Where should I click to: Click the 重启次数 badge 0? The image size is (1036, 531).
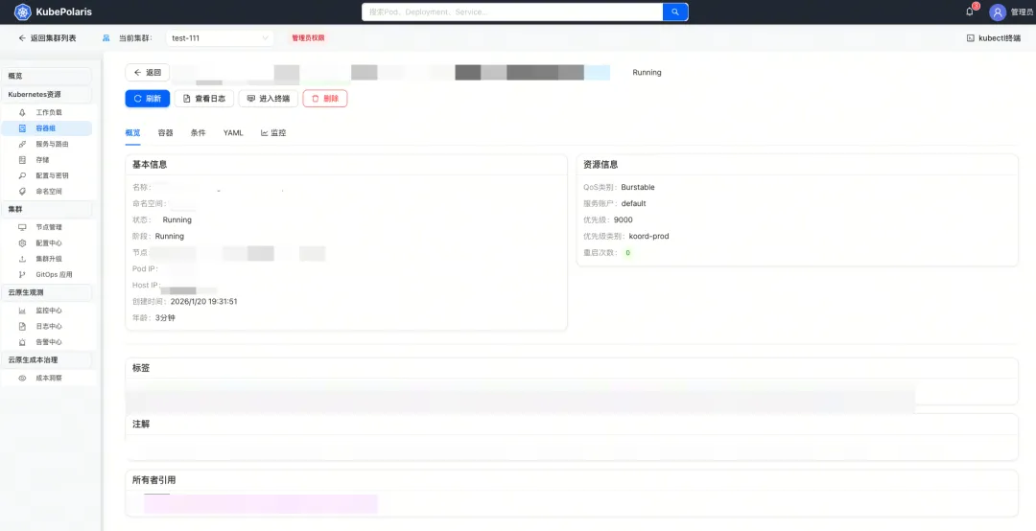pyautogui.click(x=627, y=253)
